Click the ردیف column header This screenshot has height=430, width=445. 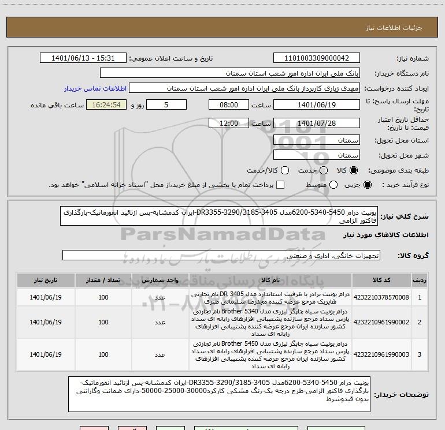point(420,280)
